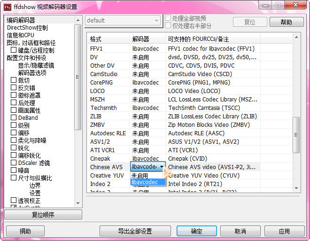Check the 锐化 checkbox
The image size is (310, 241).
(x=14, y=148)
